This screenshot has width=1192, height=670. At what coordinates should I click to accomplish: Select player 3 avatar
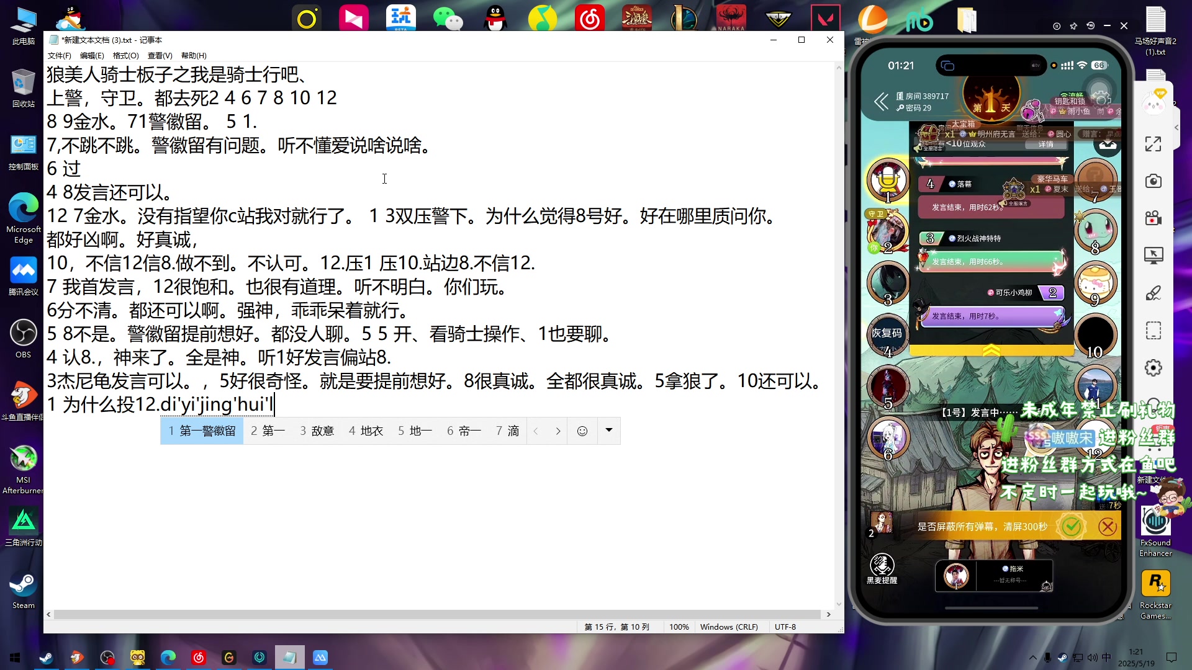click(888, 283)
